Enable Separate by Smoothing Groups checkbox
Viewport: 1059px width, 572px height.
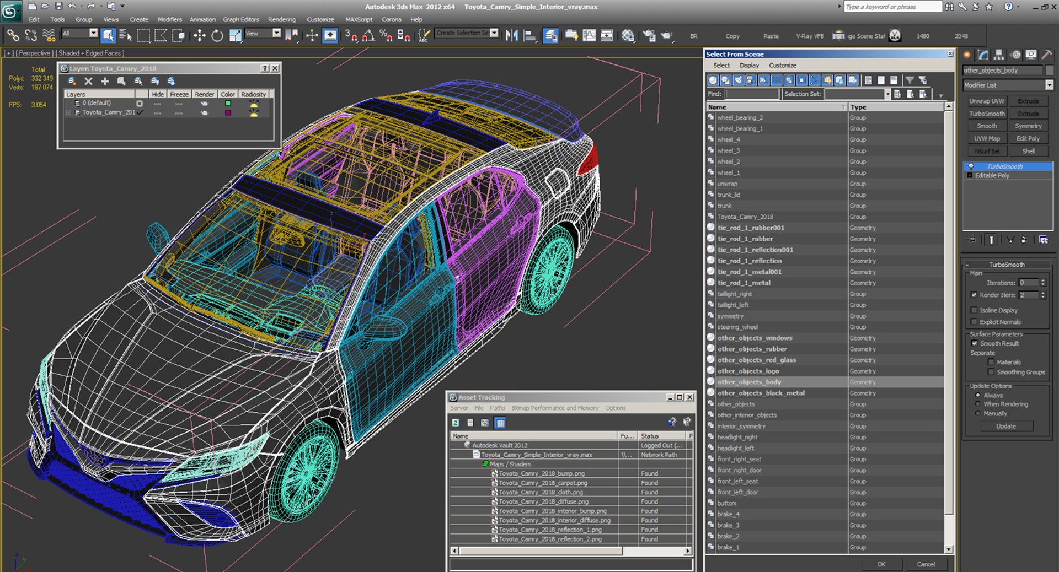coord(991,372)
